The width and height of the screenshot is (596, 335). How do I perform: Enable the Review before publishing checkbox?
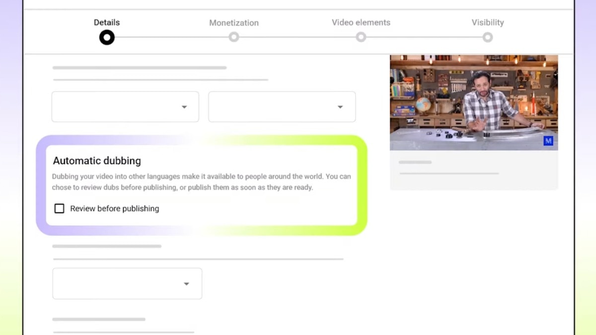pyautogui.click(x=59, y=208)
